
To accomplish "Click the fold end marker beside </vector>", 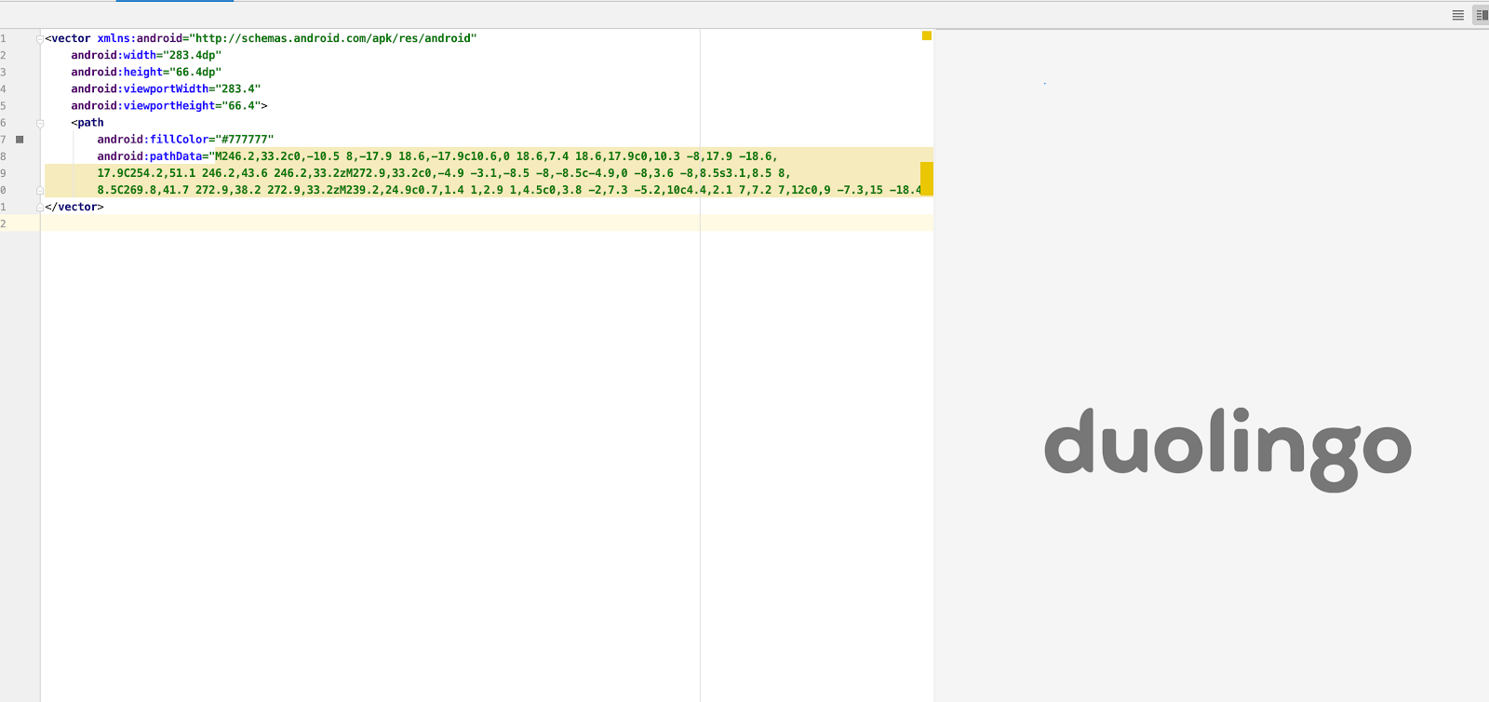I will click(x=40, y=208).
